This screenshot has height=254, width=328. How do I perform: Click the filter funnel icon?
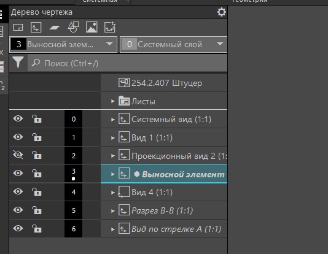[x=18, y=62]
